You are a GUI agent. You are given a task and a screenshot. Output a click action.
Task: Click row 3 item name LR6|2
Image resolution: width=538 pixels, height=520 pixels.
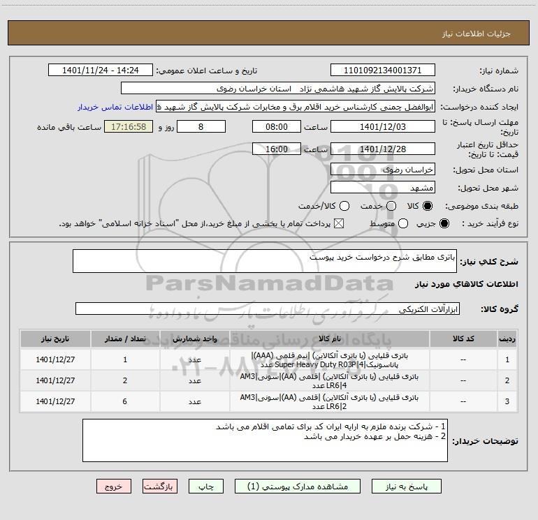tap(329, 402)
